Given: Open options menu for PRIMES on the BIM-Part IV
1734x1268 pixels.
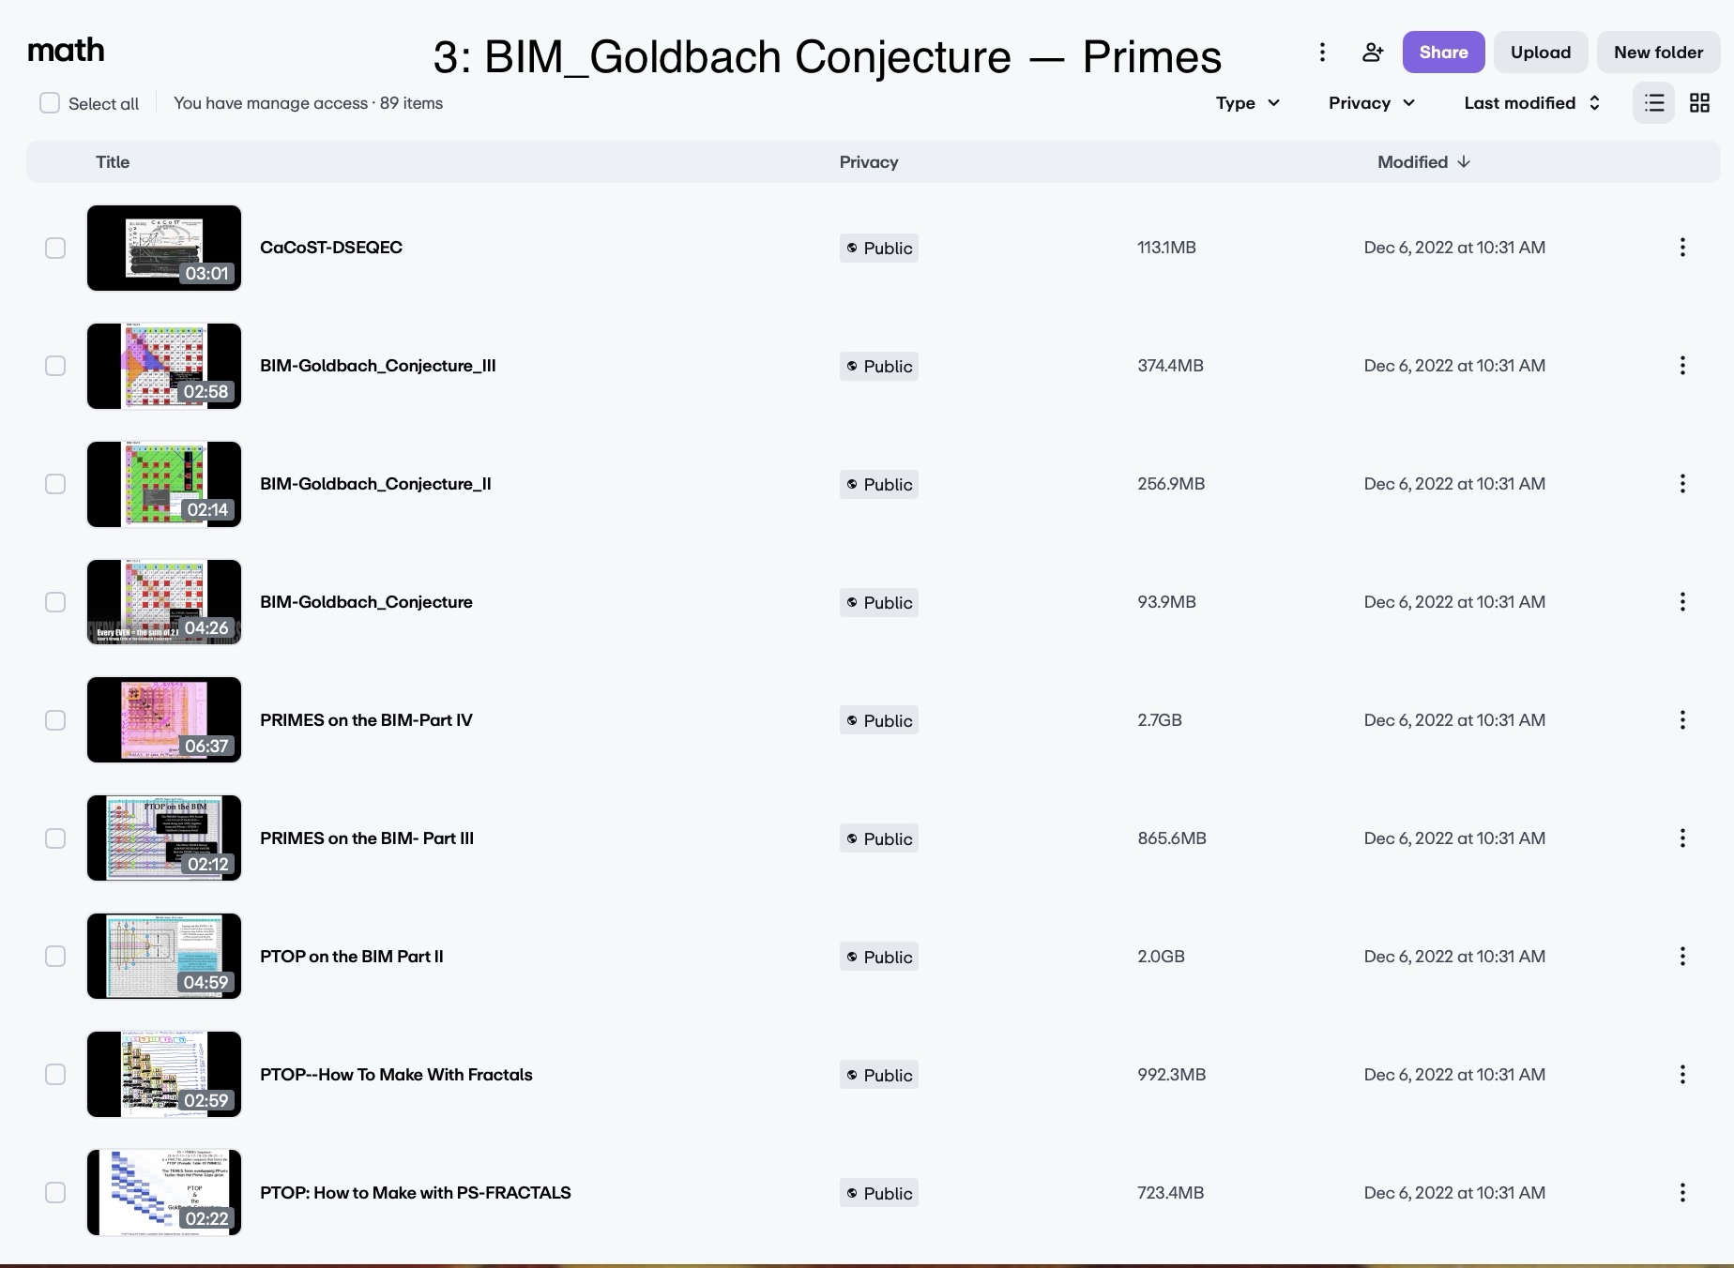Looking at the screenshot, I should click(x=1682, y=720).
